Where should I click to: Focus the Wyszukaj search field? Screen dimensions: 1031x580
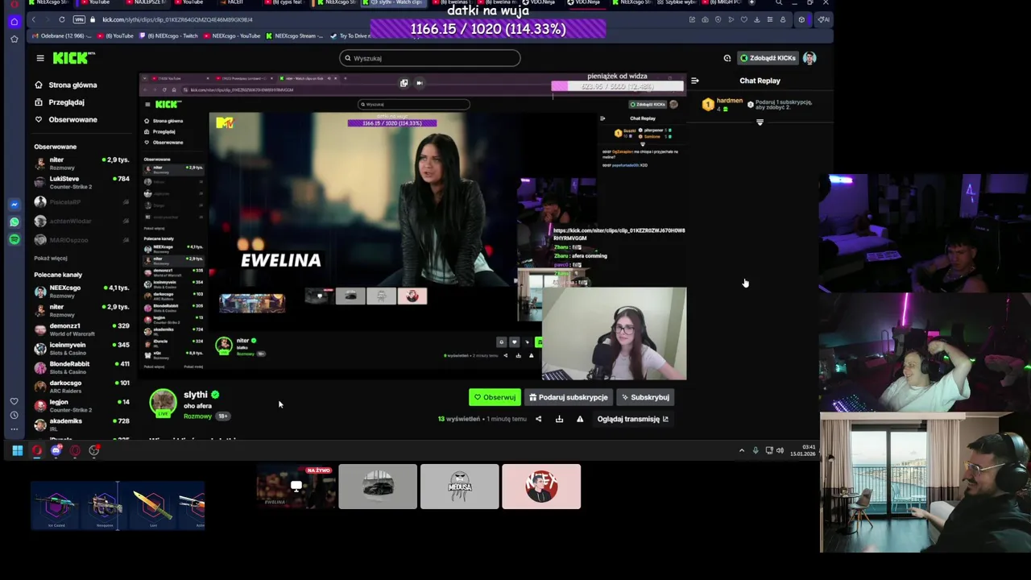(430, 58)
